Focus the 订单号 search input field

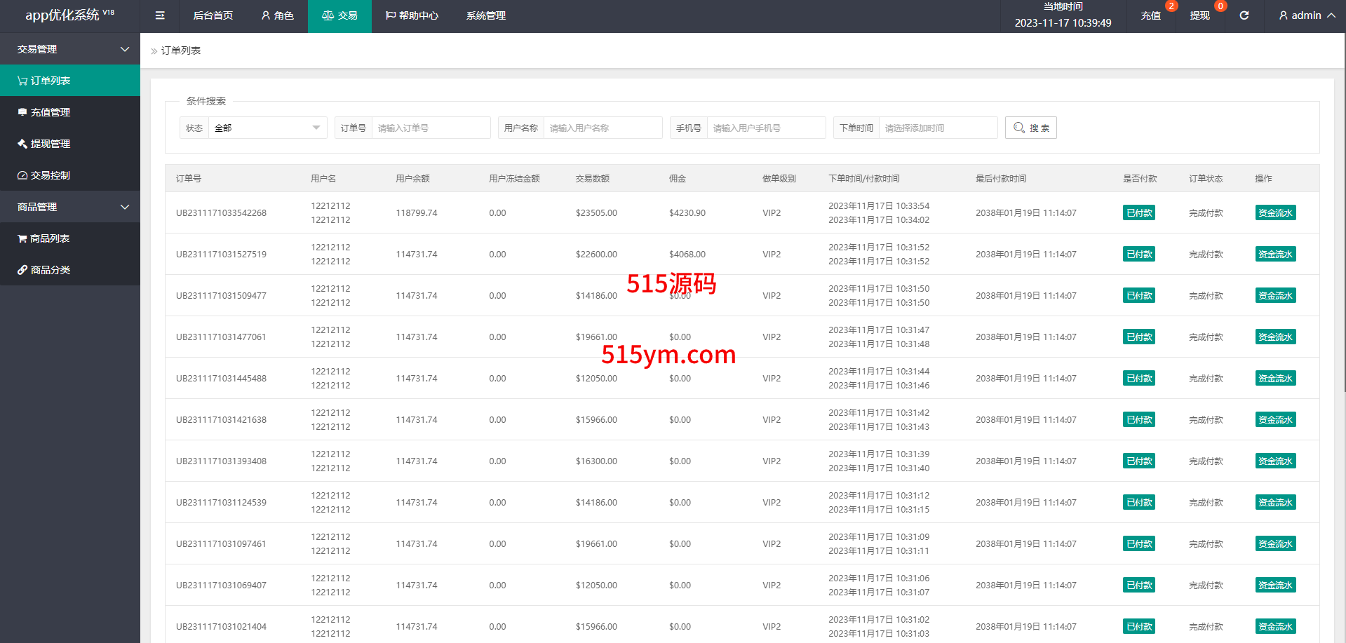click(x=430, y=128)
